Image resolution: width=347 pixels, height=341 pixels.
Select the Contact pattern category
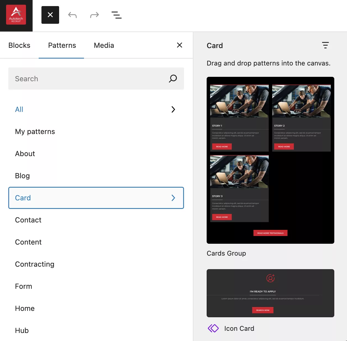coord(28,220)
